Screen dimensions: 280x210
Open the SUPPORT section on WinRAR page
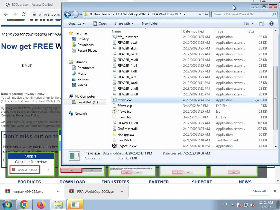click(202, 182)
